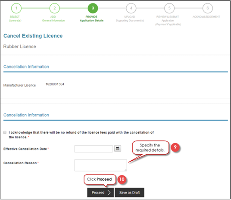The image size is (231, 200).
Task: Click the acknowledgement text about no refund
Action: (x=81, y=135)
